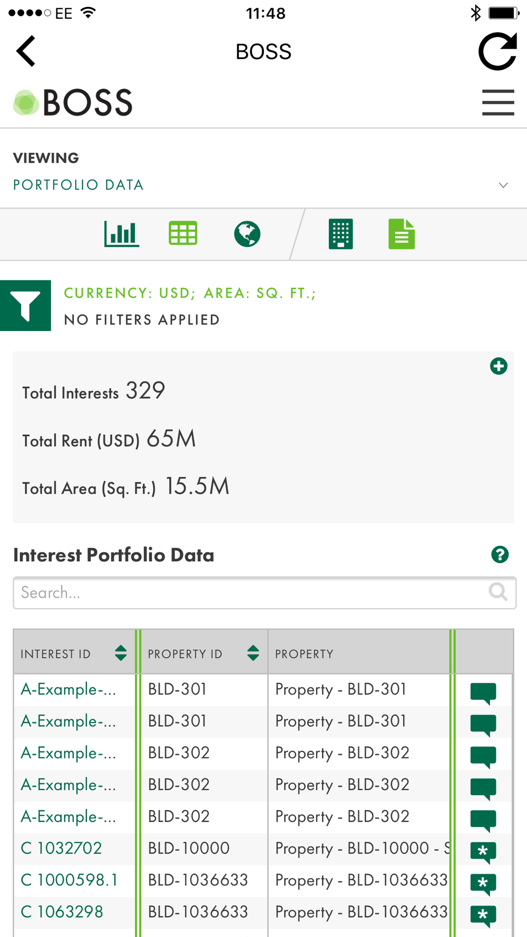Click the search magnifier icon
Viewport: 527px width, 937px height.
tap(498, 592)
